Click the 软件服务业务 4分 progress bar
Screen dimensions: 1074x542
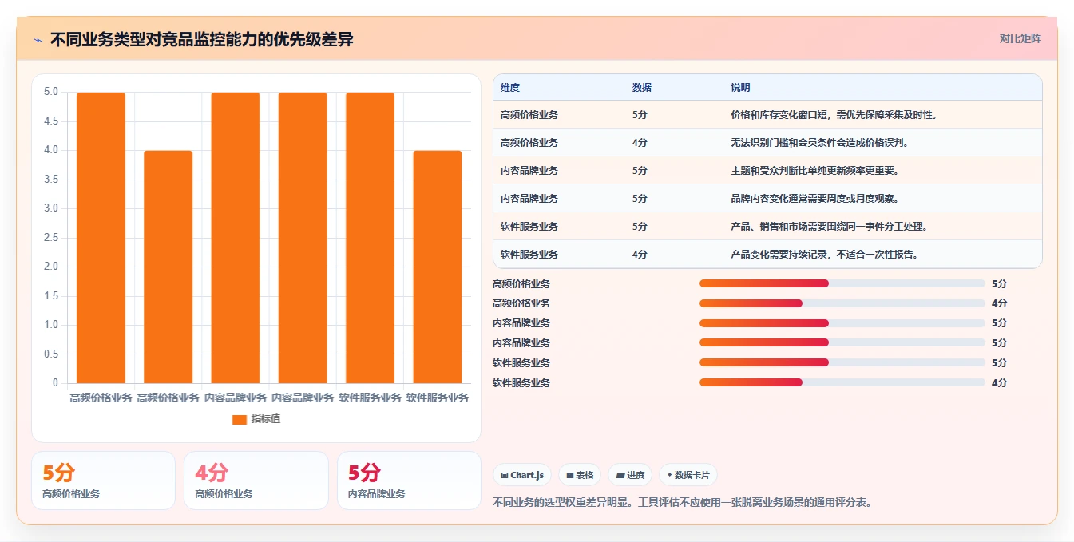coord(842,382)
